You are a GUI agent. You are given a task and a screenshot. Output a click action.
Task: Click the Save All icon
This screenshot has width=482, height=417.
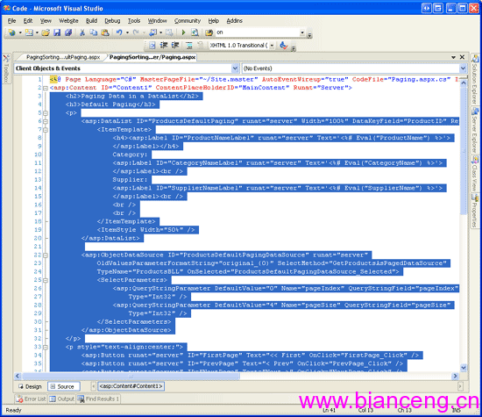[x=68, y=32]
